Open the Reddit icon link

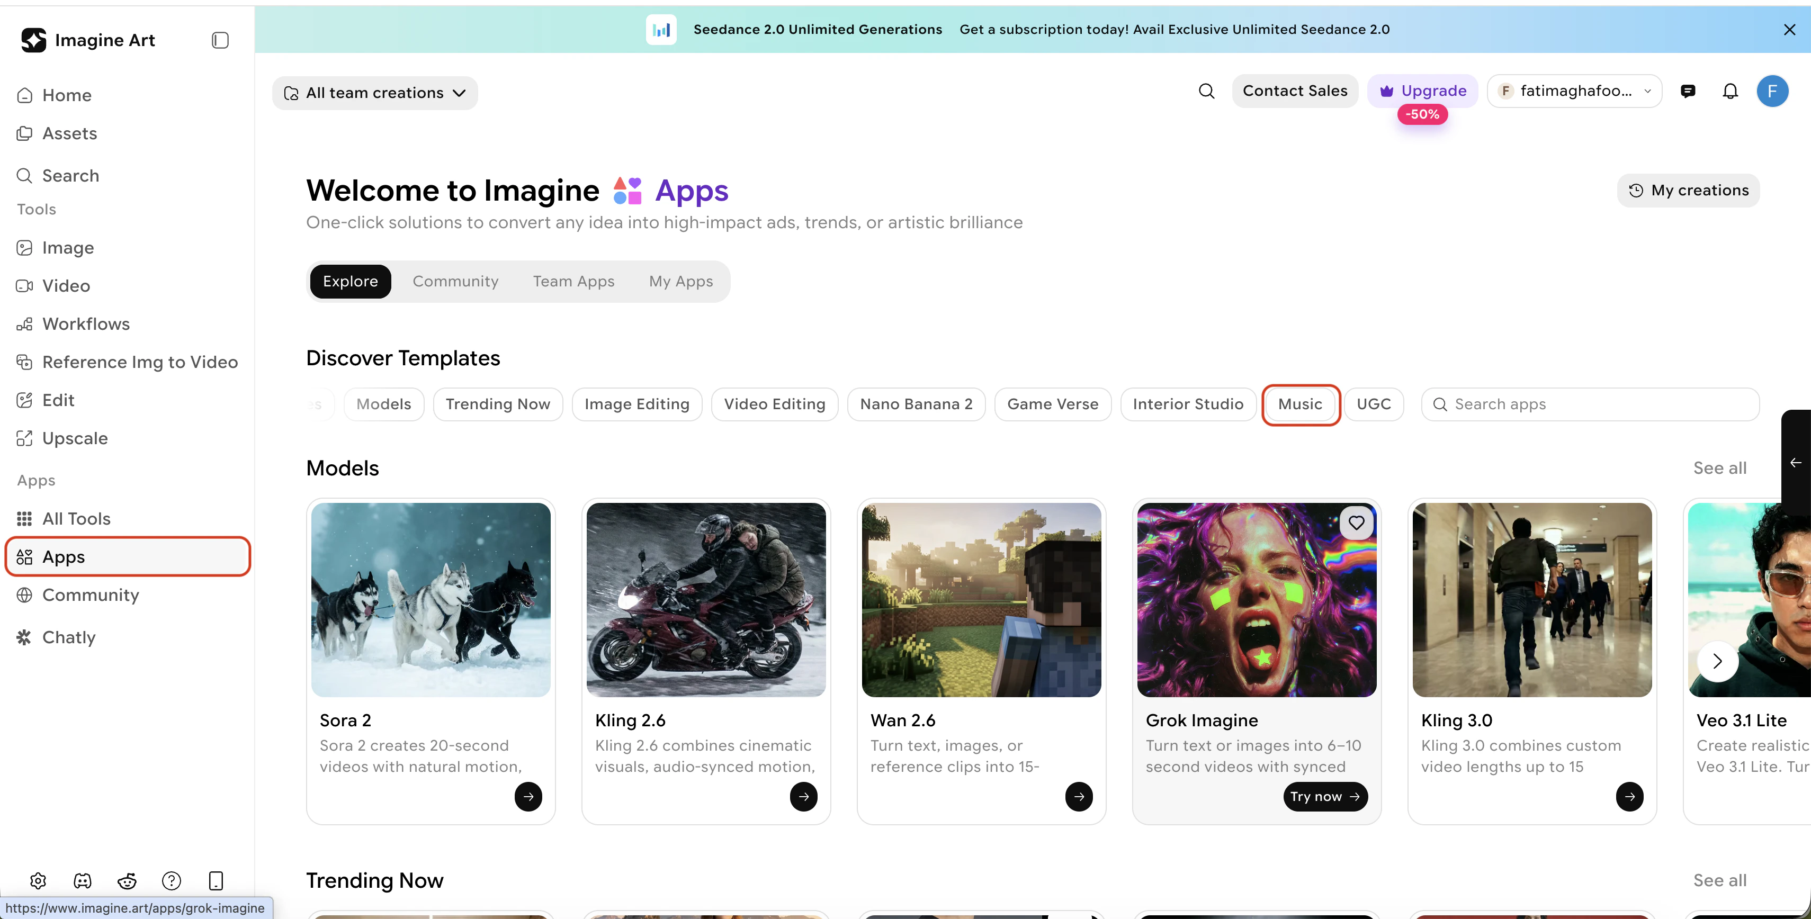coord(127,880)
